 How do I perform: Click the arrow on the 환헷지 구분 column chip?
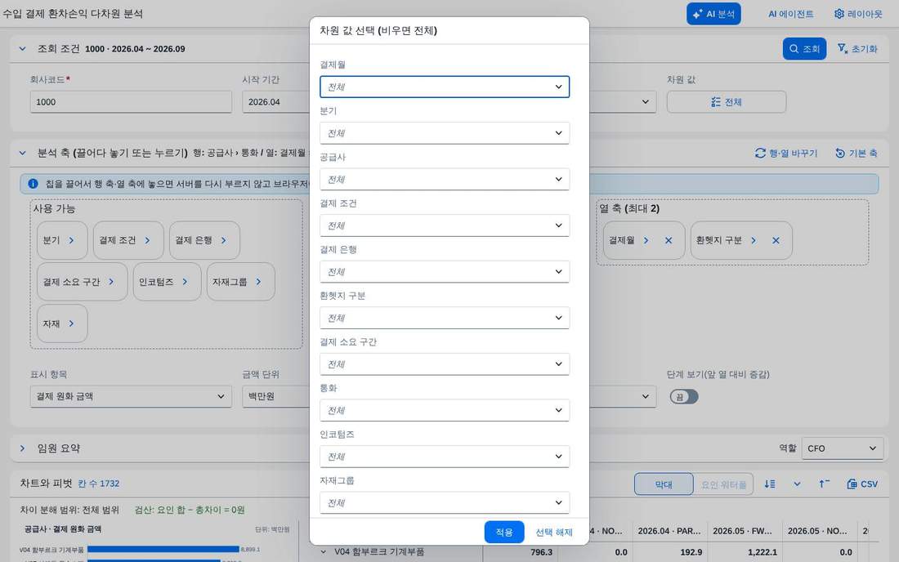(x=754, y=241)
